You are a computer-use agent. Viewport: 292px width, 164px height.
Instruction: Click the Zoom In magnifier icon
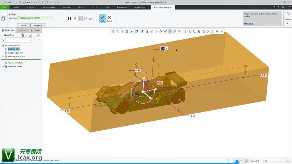tap(117, 32)
